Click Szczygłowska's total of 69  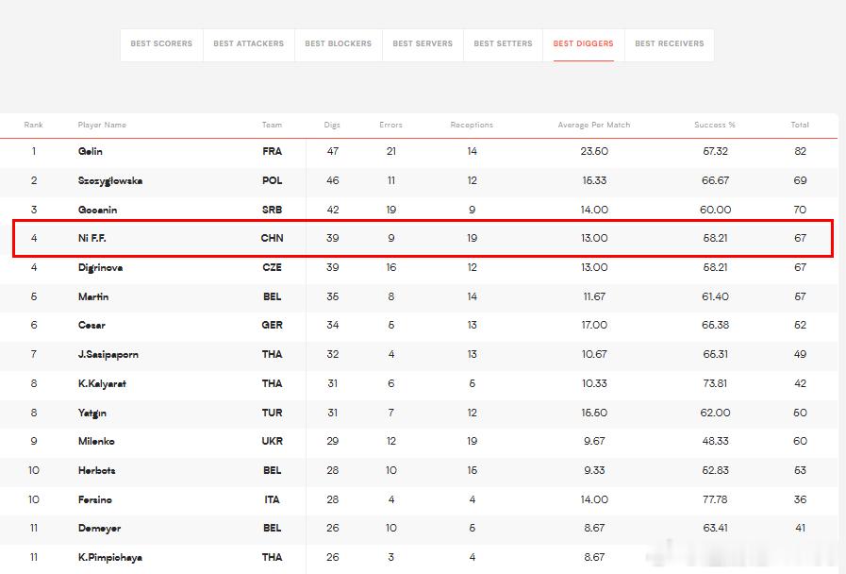click(x=800, y=180)
